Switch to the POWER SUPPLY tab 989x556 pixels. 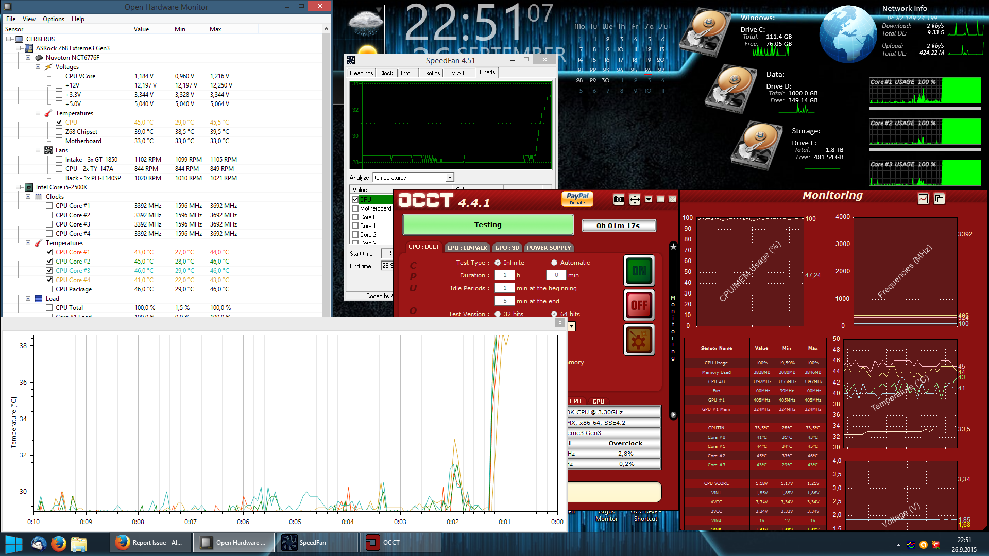point(549,248)
